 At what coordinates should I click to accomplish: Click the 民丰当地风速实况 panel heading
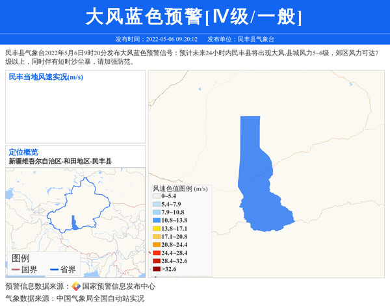point(45,77)
